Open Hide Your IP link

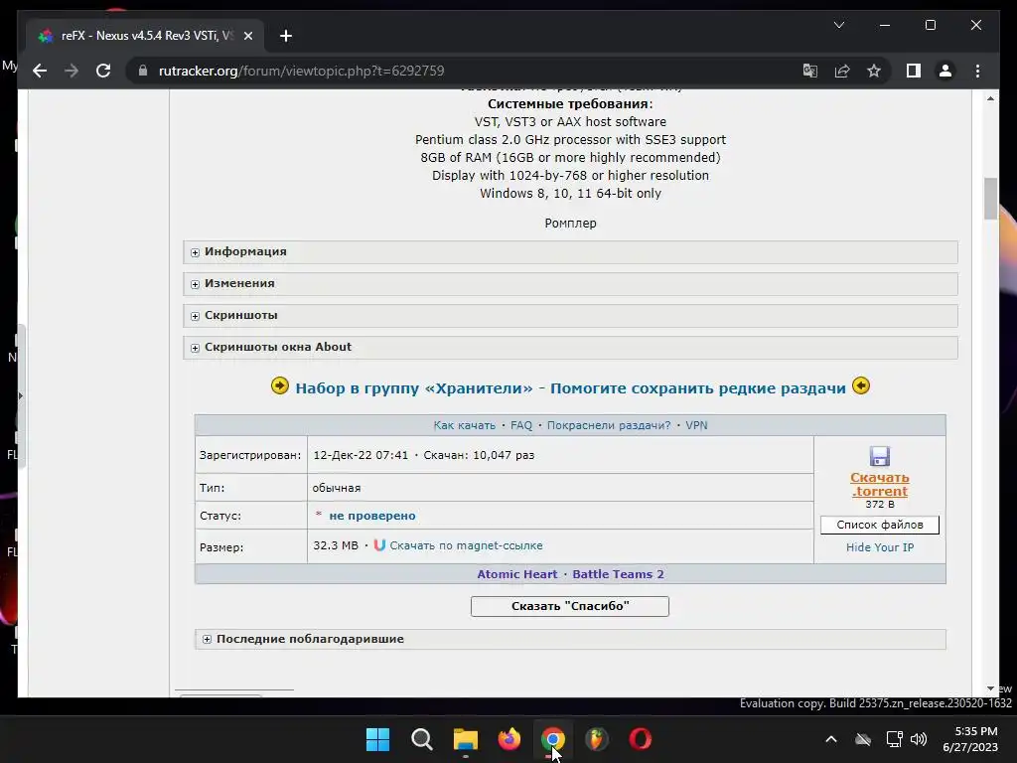(880, 547)
